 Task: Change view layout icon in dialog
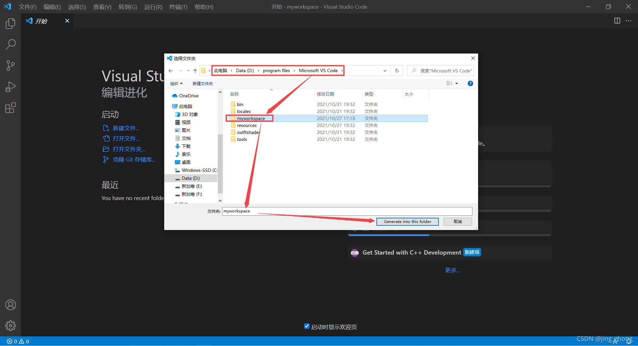(449, 83)
